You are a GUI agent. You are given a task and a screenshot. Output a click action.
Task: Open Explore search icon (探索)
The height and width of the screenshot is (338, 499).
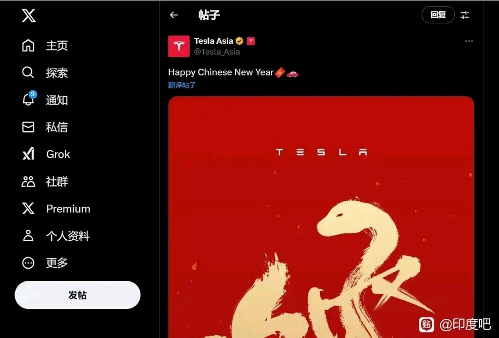[28, 73]
